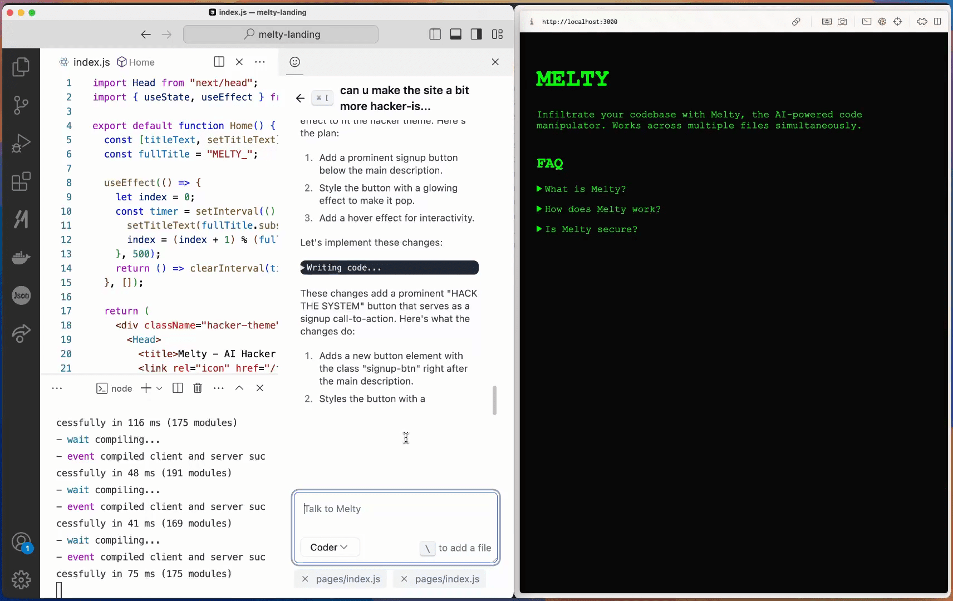Open the Melty panel from activity bar
Viewport: 953px width, 601px height.
coord(21,219)
